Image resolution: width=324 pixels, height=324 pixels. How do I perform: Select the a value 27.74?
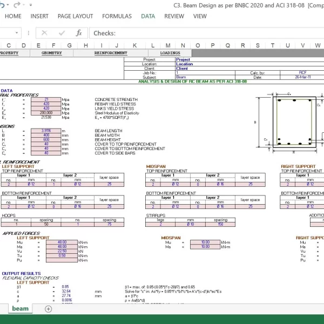(66, 296)
